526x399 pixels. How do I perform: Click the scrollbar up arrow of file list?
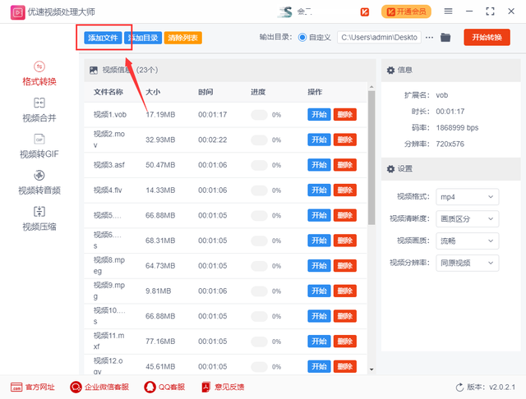(x=371, y=87)
